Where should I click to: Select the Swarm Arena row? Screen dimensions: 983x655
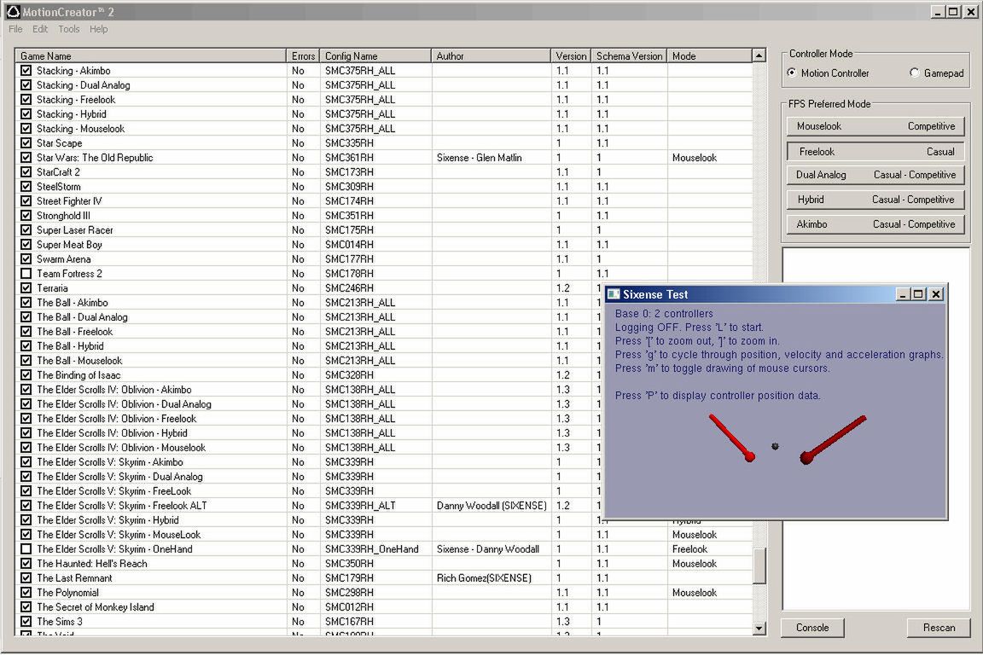(384, 259)
